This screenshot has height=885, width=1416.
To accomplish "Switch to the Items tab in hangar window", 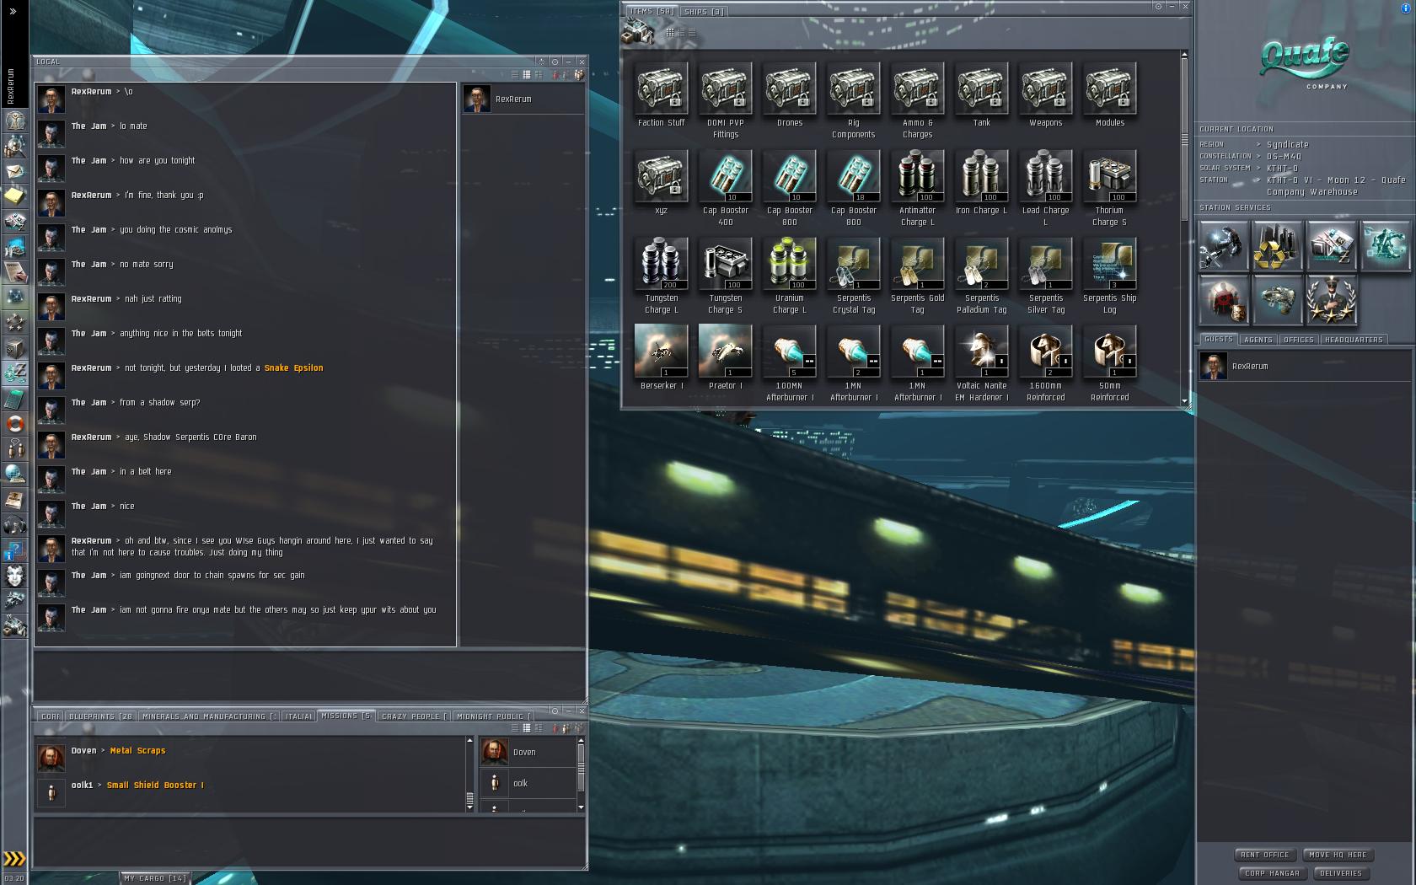I will click(652, 11).
